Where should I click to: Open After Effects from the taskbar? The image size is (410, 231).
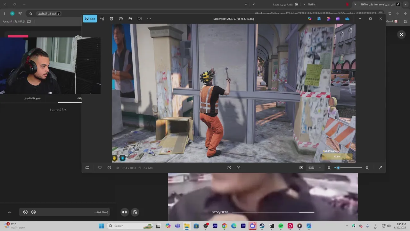click(x=215, y=226)
